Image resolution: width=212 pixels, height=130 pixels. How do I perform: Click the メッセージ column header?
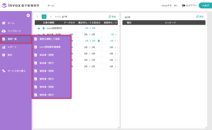pos(170,23)
